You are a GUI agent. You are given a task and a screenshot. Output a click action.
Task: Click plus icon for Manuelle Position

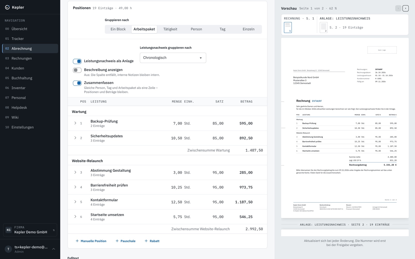(x=77, y=241)
